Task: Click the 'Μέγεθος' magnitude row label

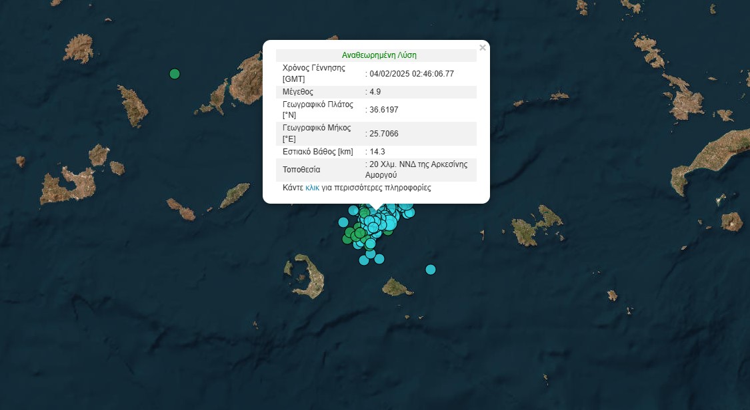Action: coord(298,92)
